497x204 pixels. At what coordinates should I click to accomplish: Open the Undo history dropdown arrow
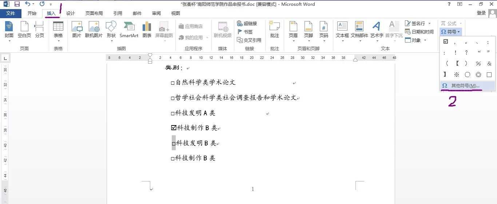(33, 4)
